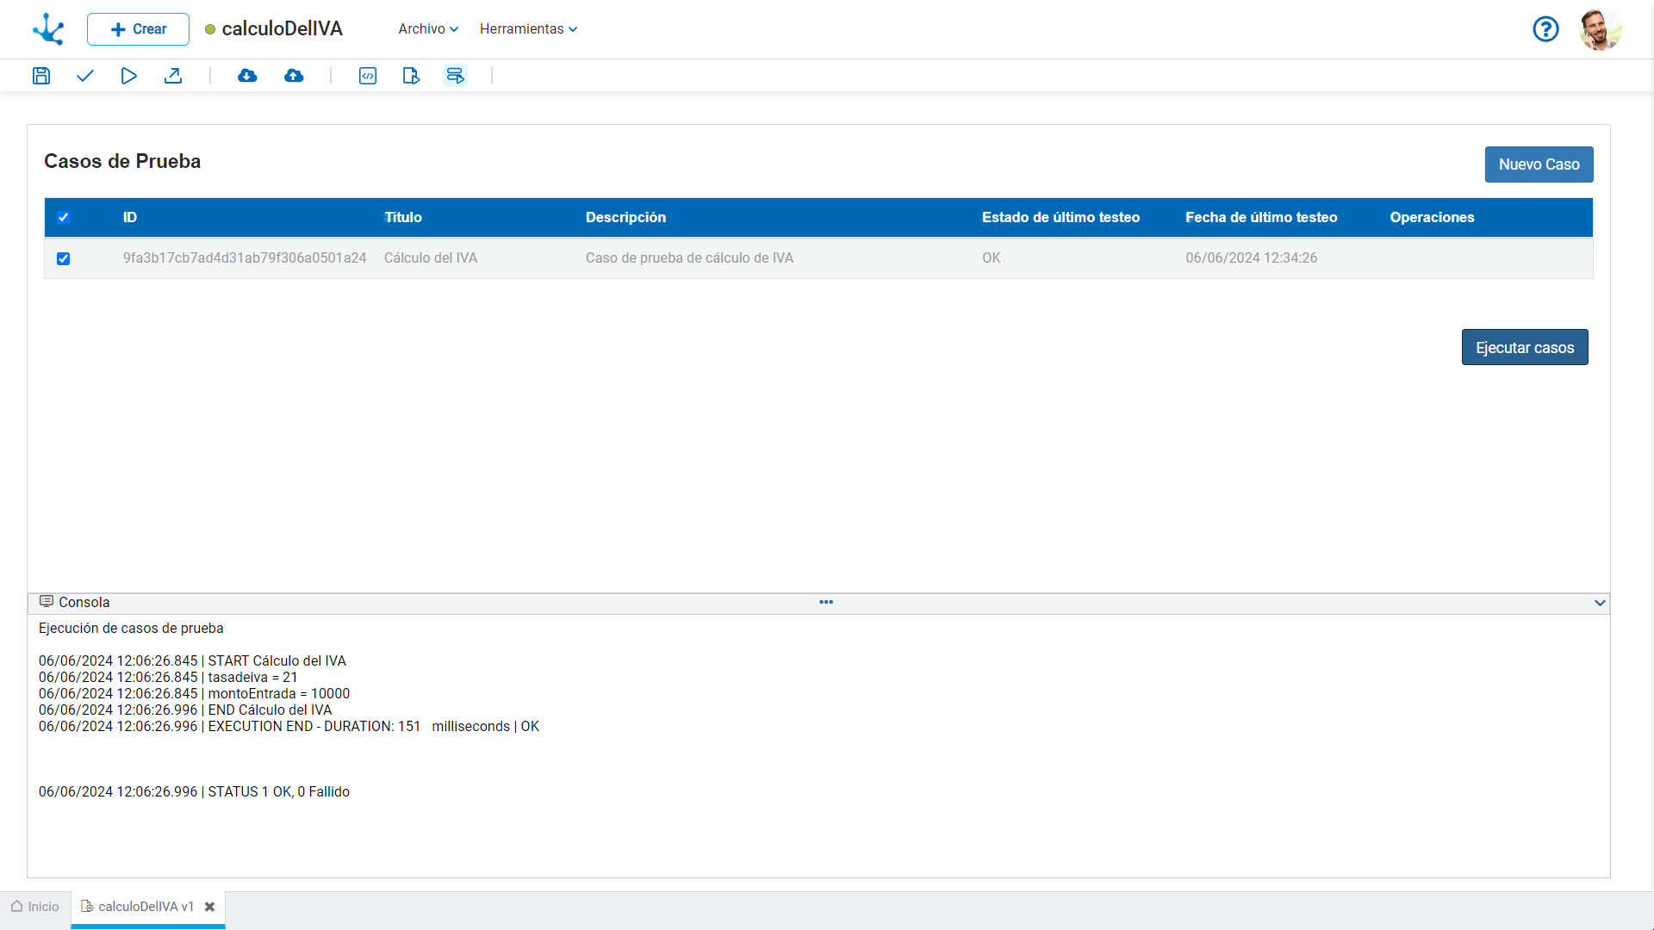1654x930 pixels.
Task: Click the cloud upload icon
Action: point(294,76)
